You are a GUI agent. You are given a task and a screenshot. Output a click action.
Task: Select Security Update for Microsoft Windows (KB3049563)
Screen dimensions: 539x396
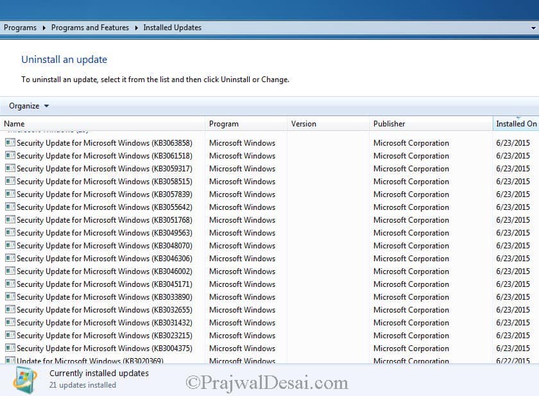point(105,233)
